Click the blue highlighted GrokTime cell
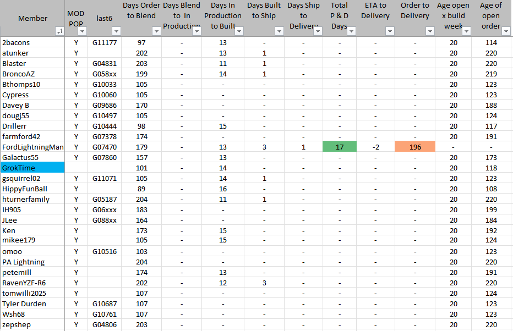 click(32, 168)
